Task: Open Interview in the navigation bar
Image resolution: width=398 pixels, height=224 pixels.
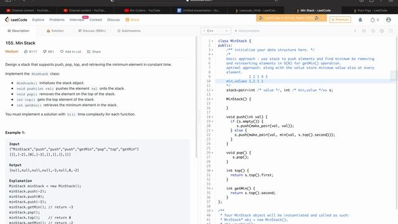Action: (x=76, y=19)
